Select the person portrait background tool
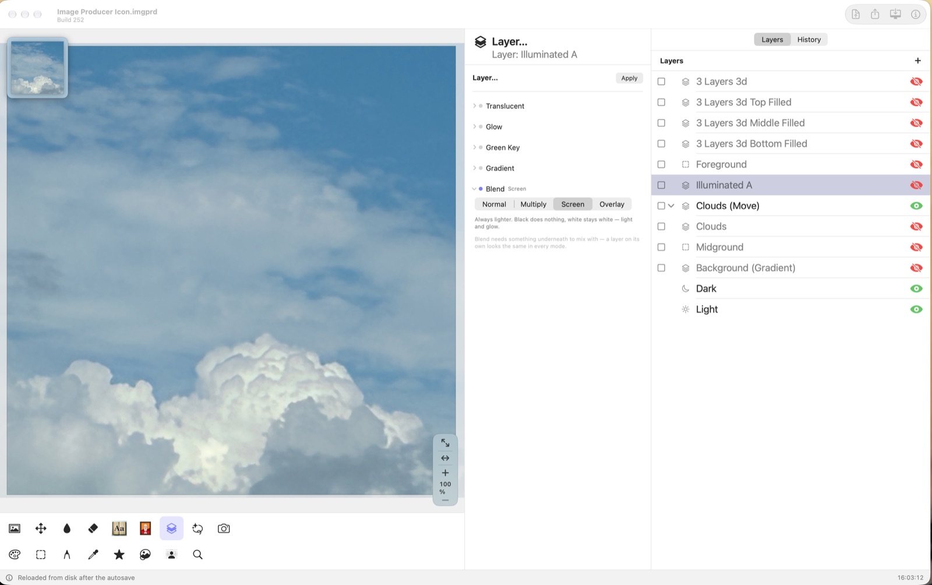 click(171, 555)
